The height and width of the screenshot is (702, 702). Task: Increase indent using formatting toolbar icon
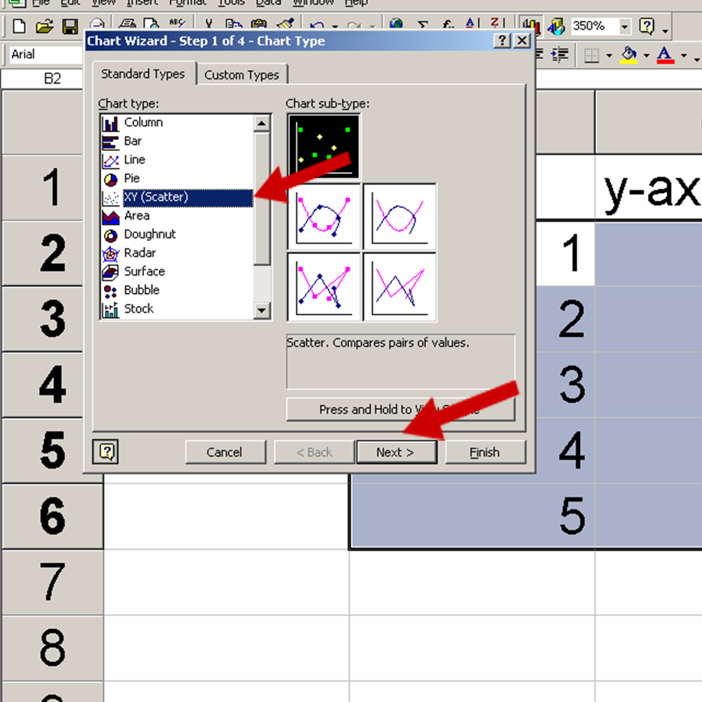559,55
